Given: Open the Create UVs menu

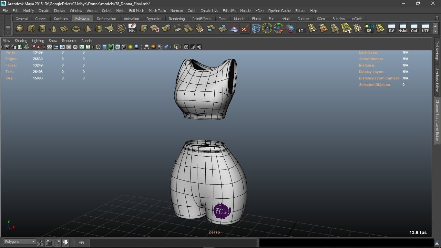Looking at the screenshot, I should click(209, 11).
